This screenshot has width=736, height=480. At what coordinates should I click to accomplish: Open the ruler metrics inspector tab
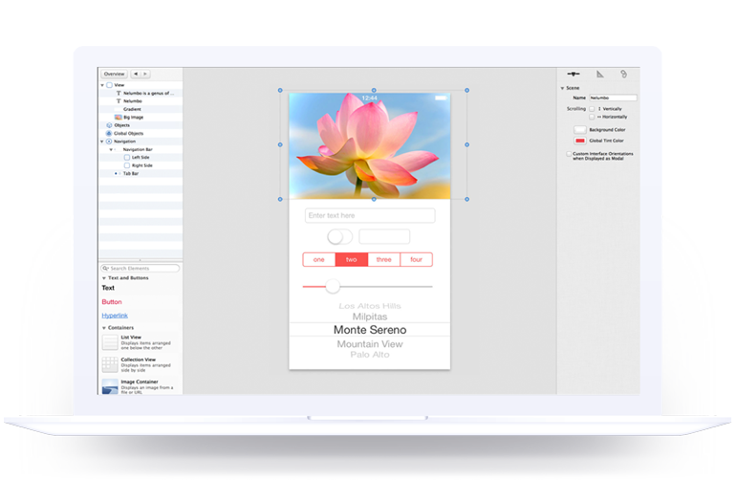click(599, 74)
